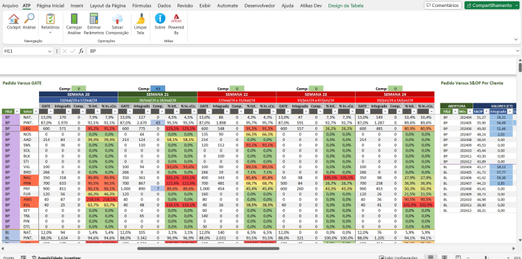Select the cell with value 3.342
522x259 pixels.
point(141,237)
